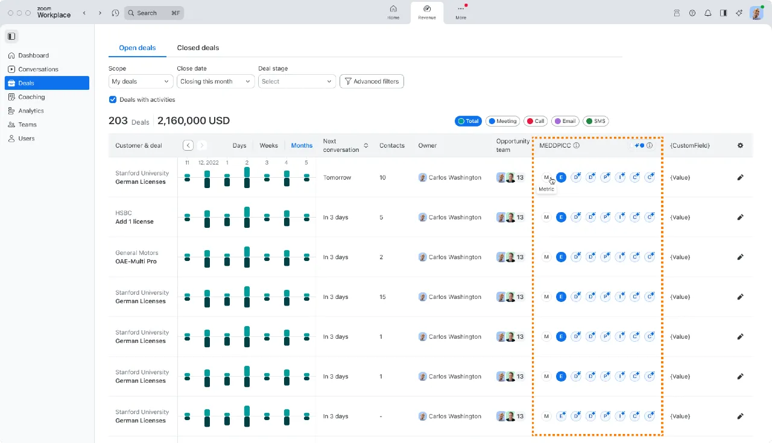Image resolution: width=772 pixels, height=443 pixels.
Task: Show next timeline period arrow
Action: point(202,145)
